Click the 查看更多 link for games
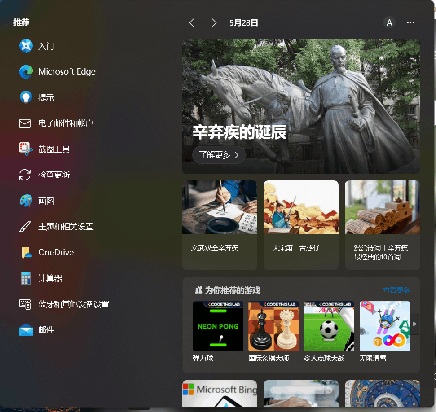This screenshot has height=412, width=436. pos(396,290)
